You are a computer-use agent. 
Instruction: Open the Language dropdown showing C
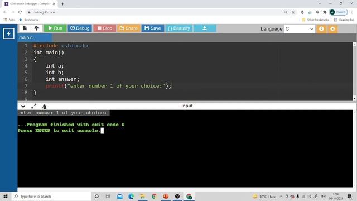[x=300, y=29]
